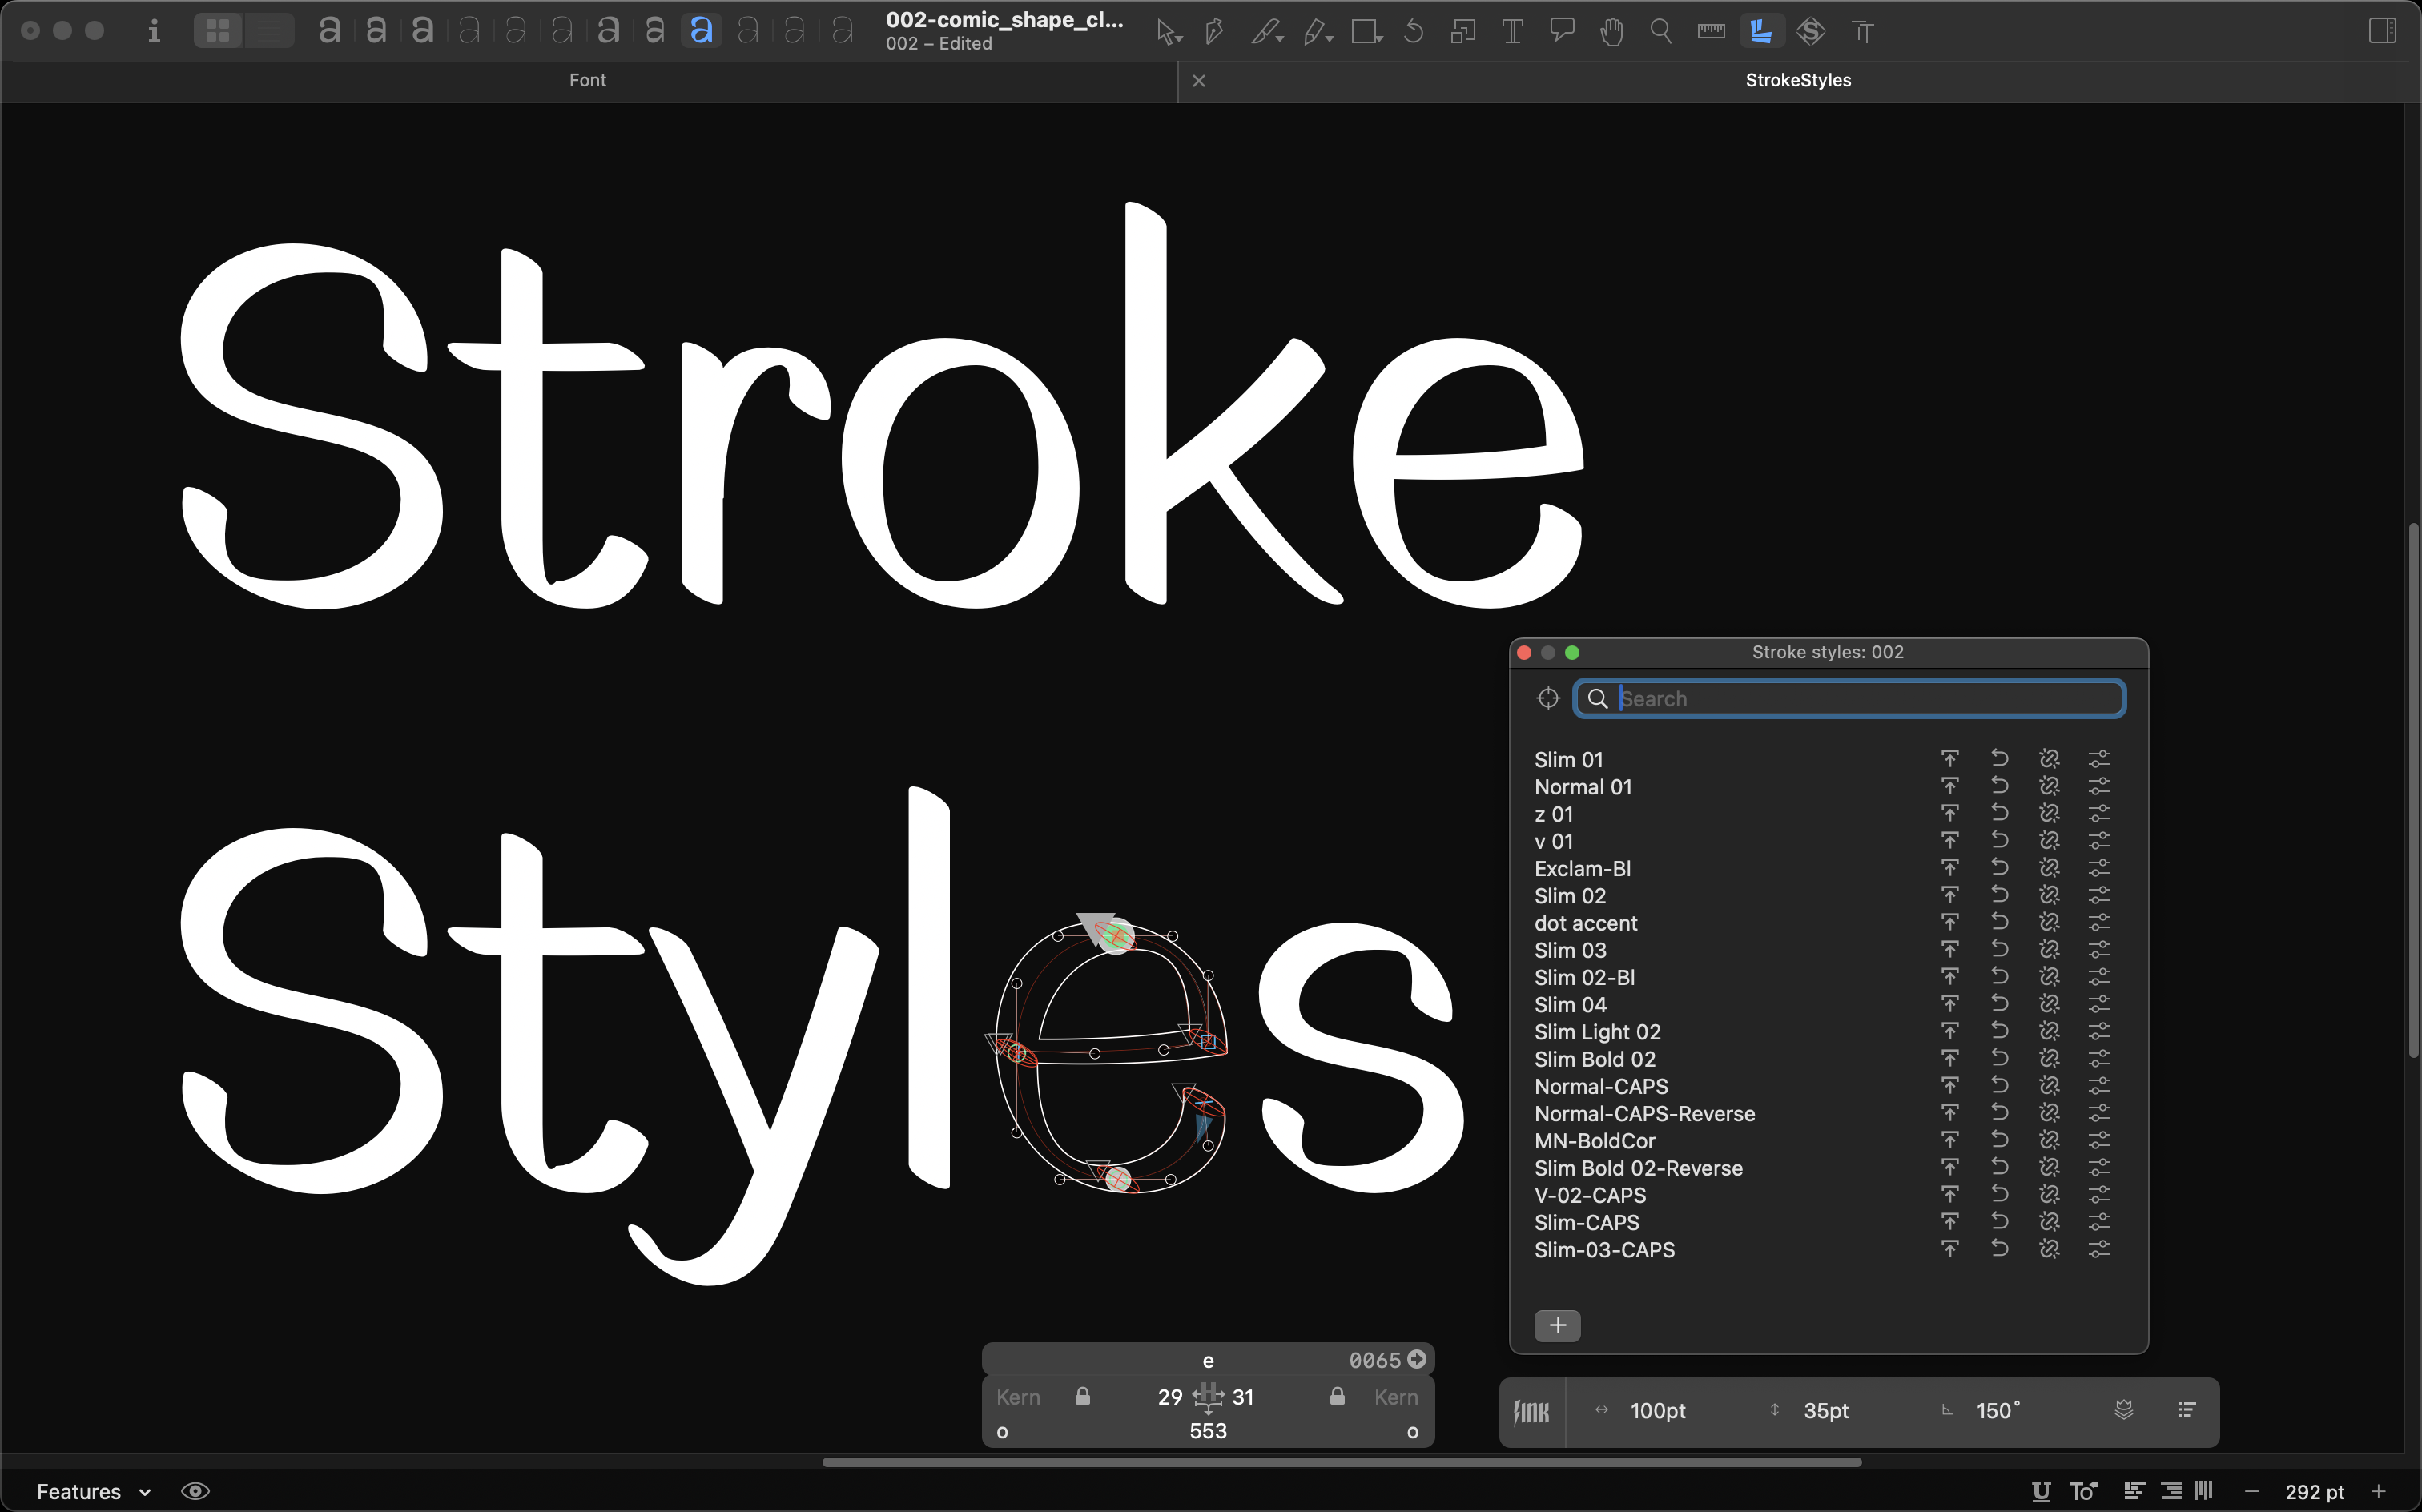Select the highlighted blue master a icon

(702, 31)
